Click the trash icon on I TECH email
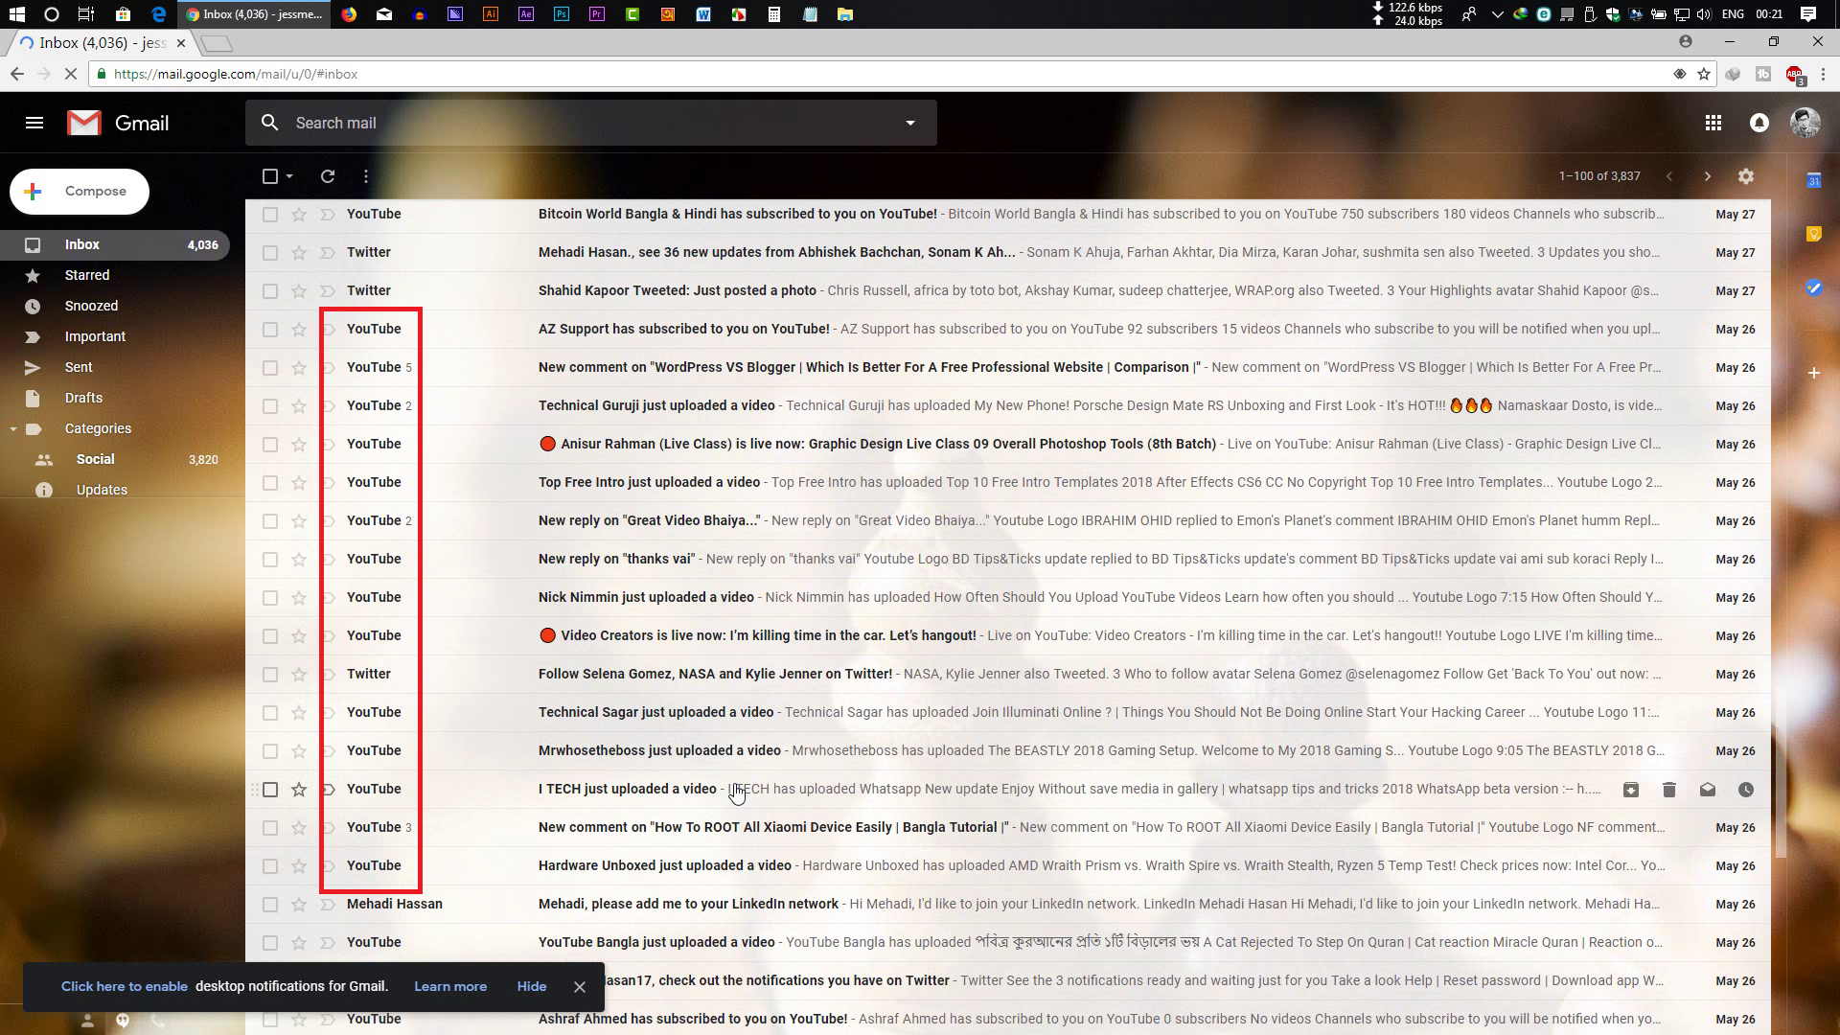Viewport: 1840px width, 1035px height. click(1669, 790)
